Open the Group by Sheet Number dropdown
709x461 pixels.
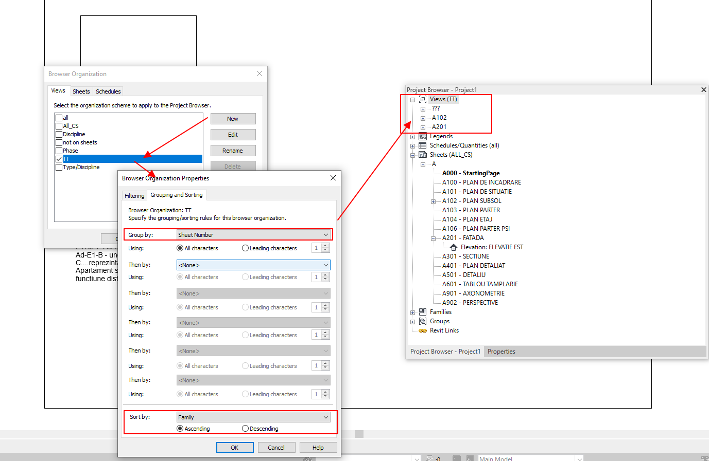pyautogui.click(x=325, y=234)
